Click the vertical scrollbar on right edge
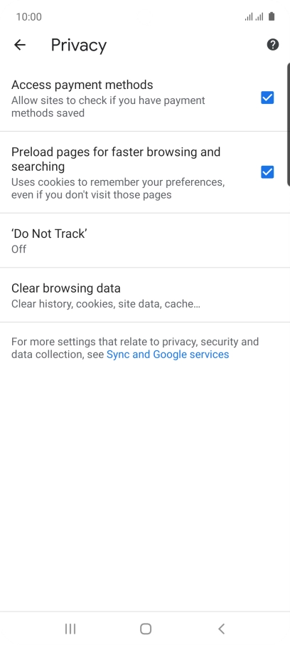Image resolution: width=290 pixels, height=645 pixels. point(289,124)
